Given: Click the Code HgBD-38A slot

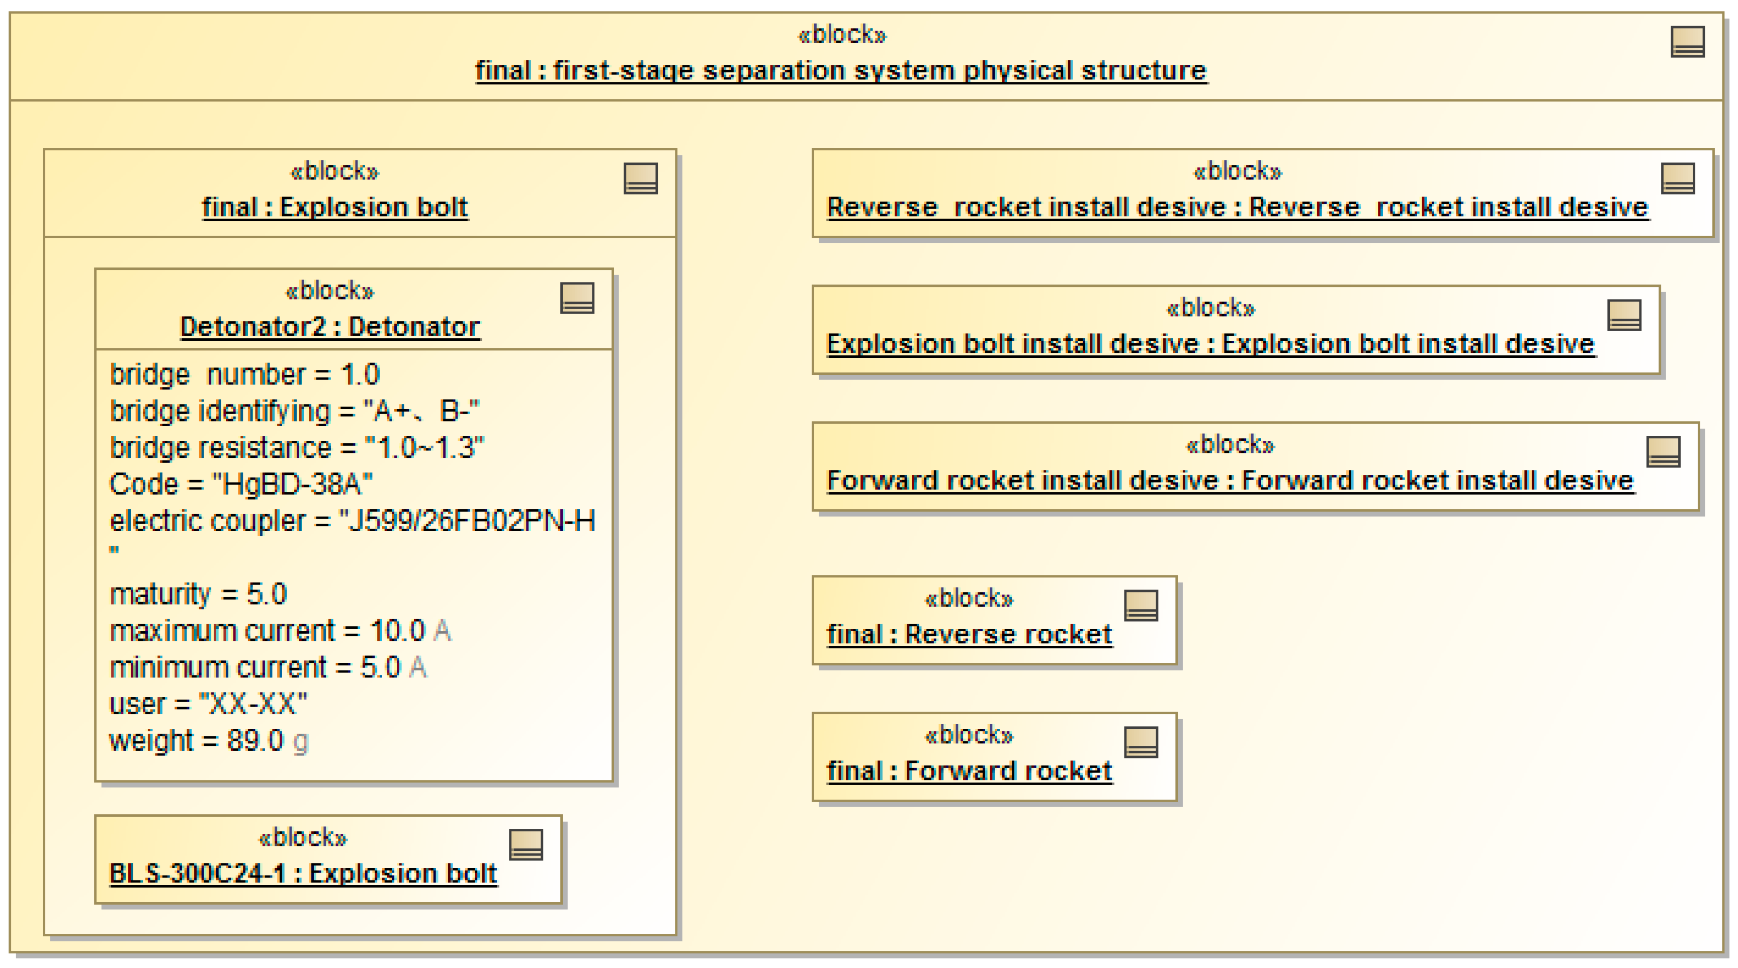Looking at the screenshot, I should [241, 484].
